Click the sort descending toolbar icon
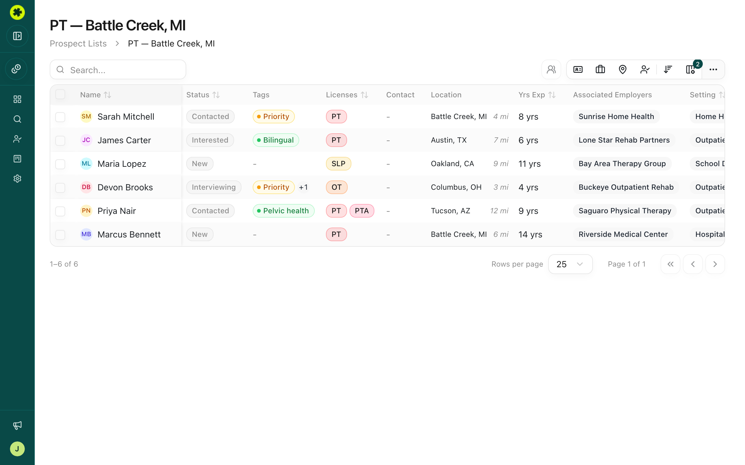This screenshot has height=465, width=745. tap(668, 69)
